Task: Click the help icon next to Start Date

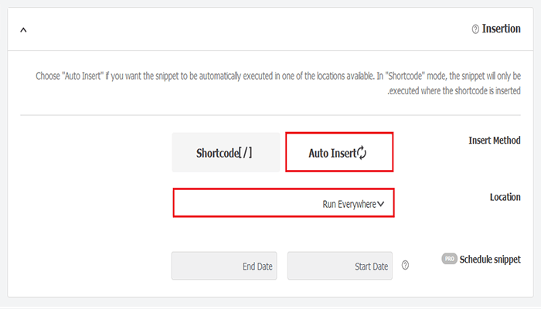Action: pyautogui.click(x=405, y=266)
